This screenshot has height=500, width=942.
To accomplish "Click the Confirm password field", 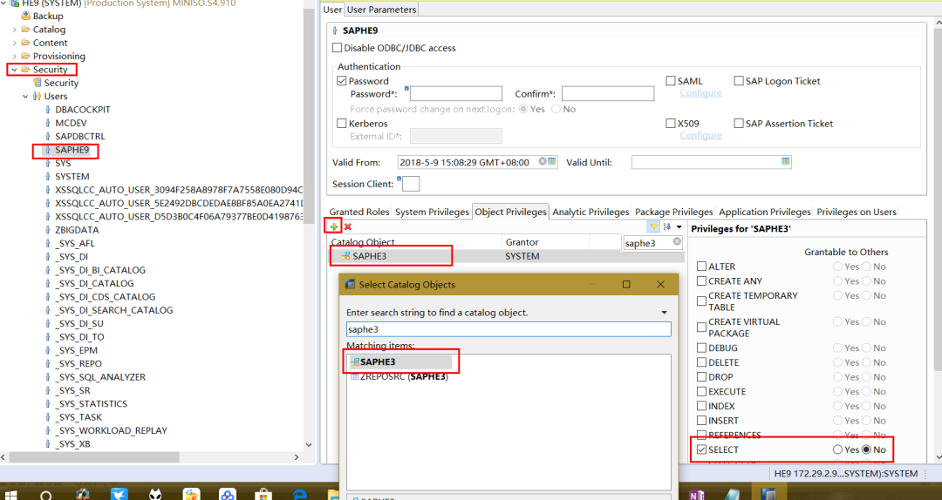I will pos(608,93).
